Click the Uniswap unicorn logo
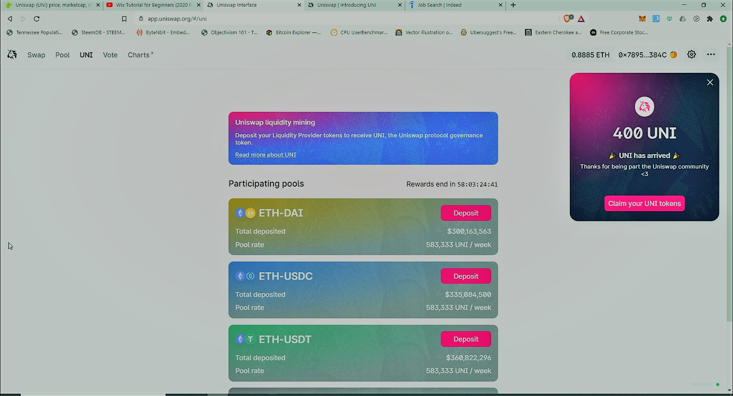Screen dimensions: 733x396 pos(12,54)
